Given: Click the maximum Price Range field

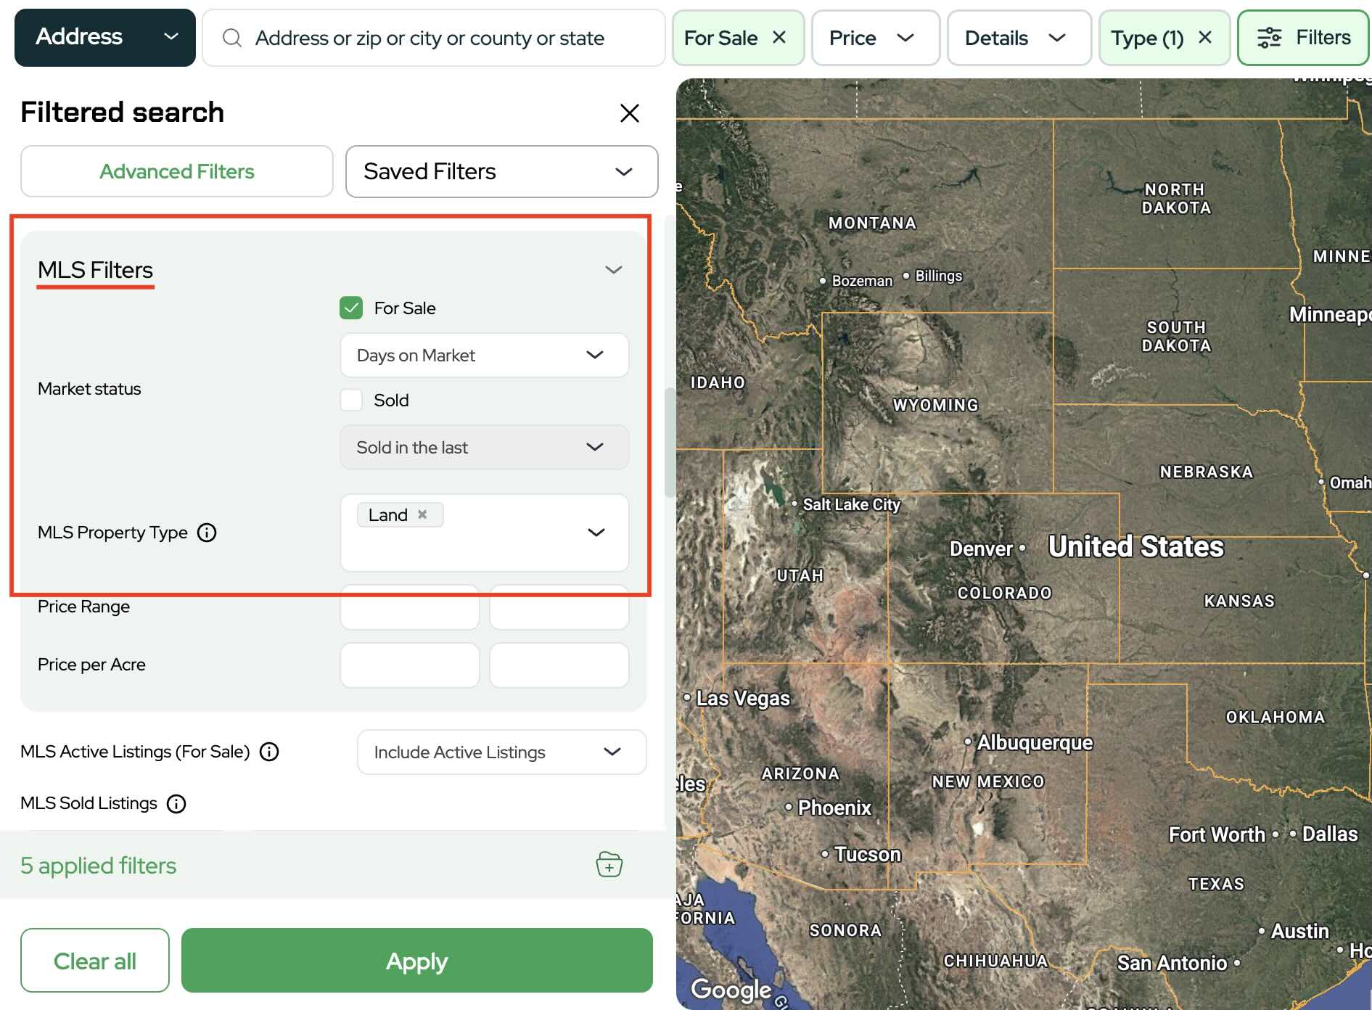Looking at the screenshot, I should click(x=559, y=607).
